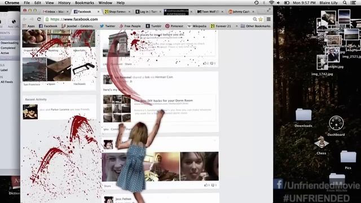The width and height of the screenshot is (361, 203).
Task: Switch to the Tumblr Log in tab
Action: (x=148, y=11)
